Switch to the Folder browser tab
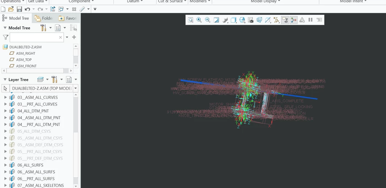 pyautogui.click(x=44, y=18)
